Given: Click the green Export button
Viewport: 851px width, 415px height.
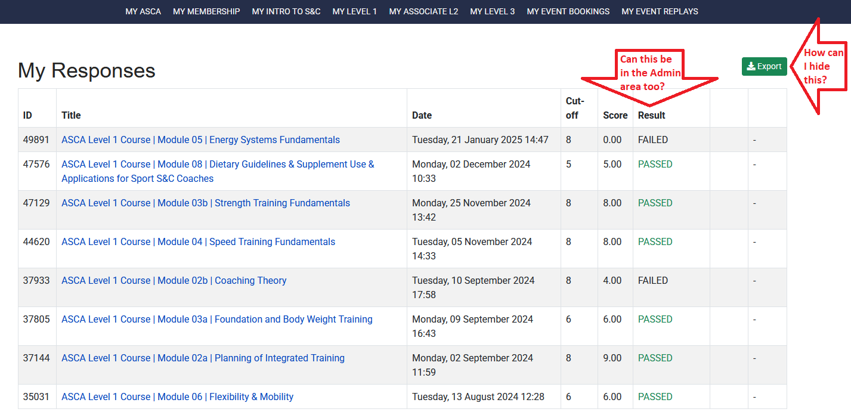Looking at the screenshot, I should point(764,67).
